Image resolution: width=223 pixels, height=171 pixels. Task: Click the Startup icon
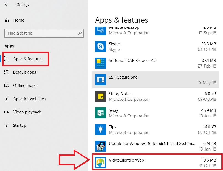pyautogui.click(x=7, y=125)
